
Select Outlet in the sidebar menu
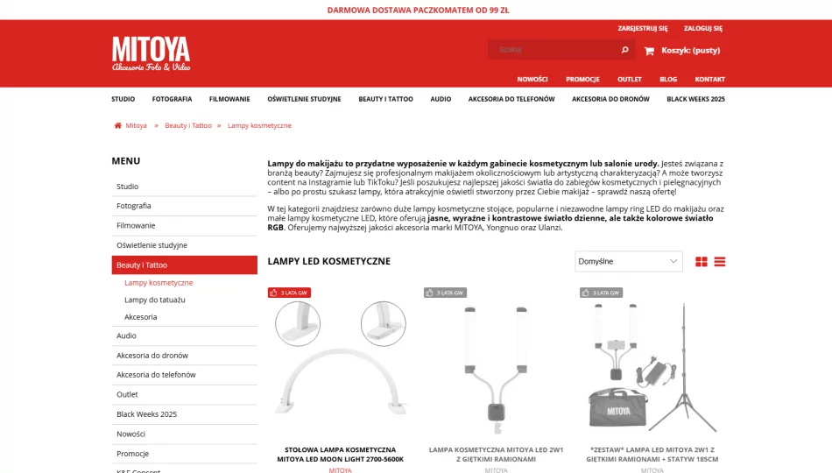pos(184,394)
